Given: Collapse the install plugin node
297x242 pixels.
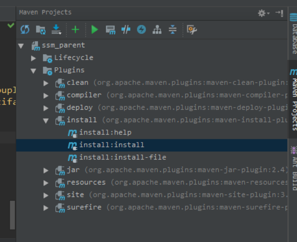Looking at the screenshot, I should pyautogui.click(x=46, y=121).
